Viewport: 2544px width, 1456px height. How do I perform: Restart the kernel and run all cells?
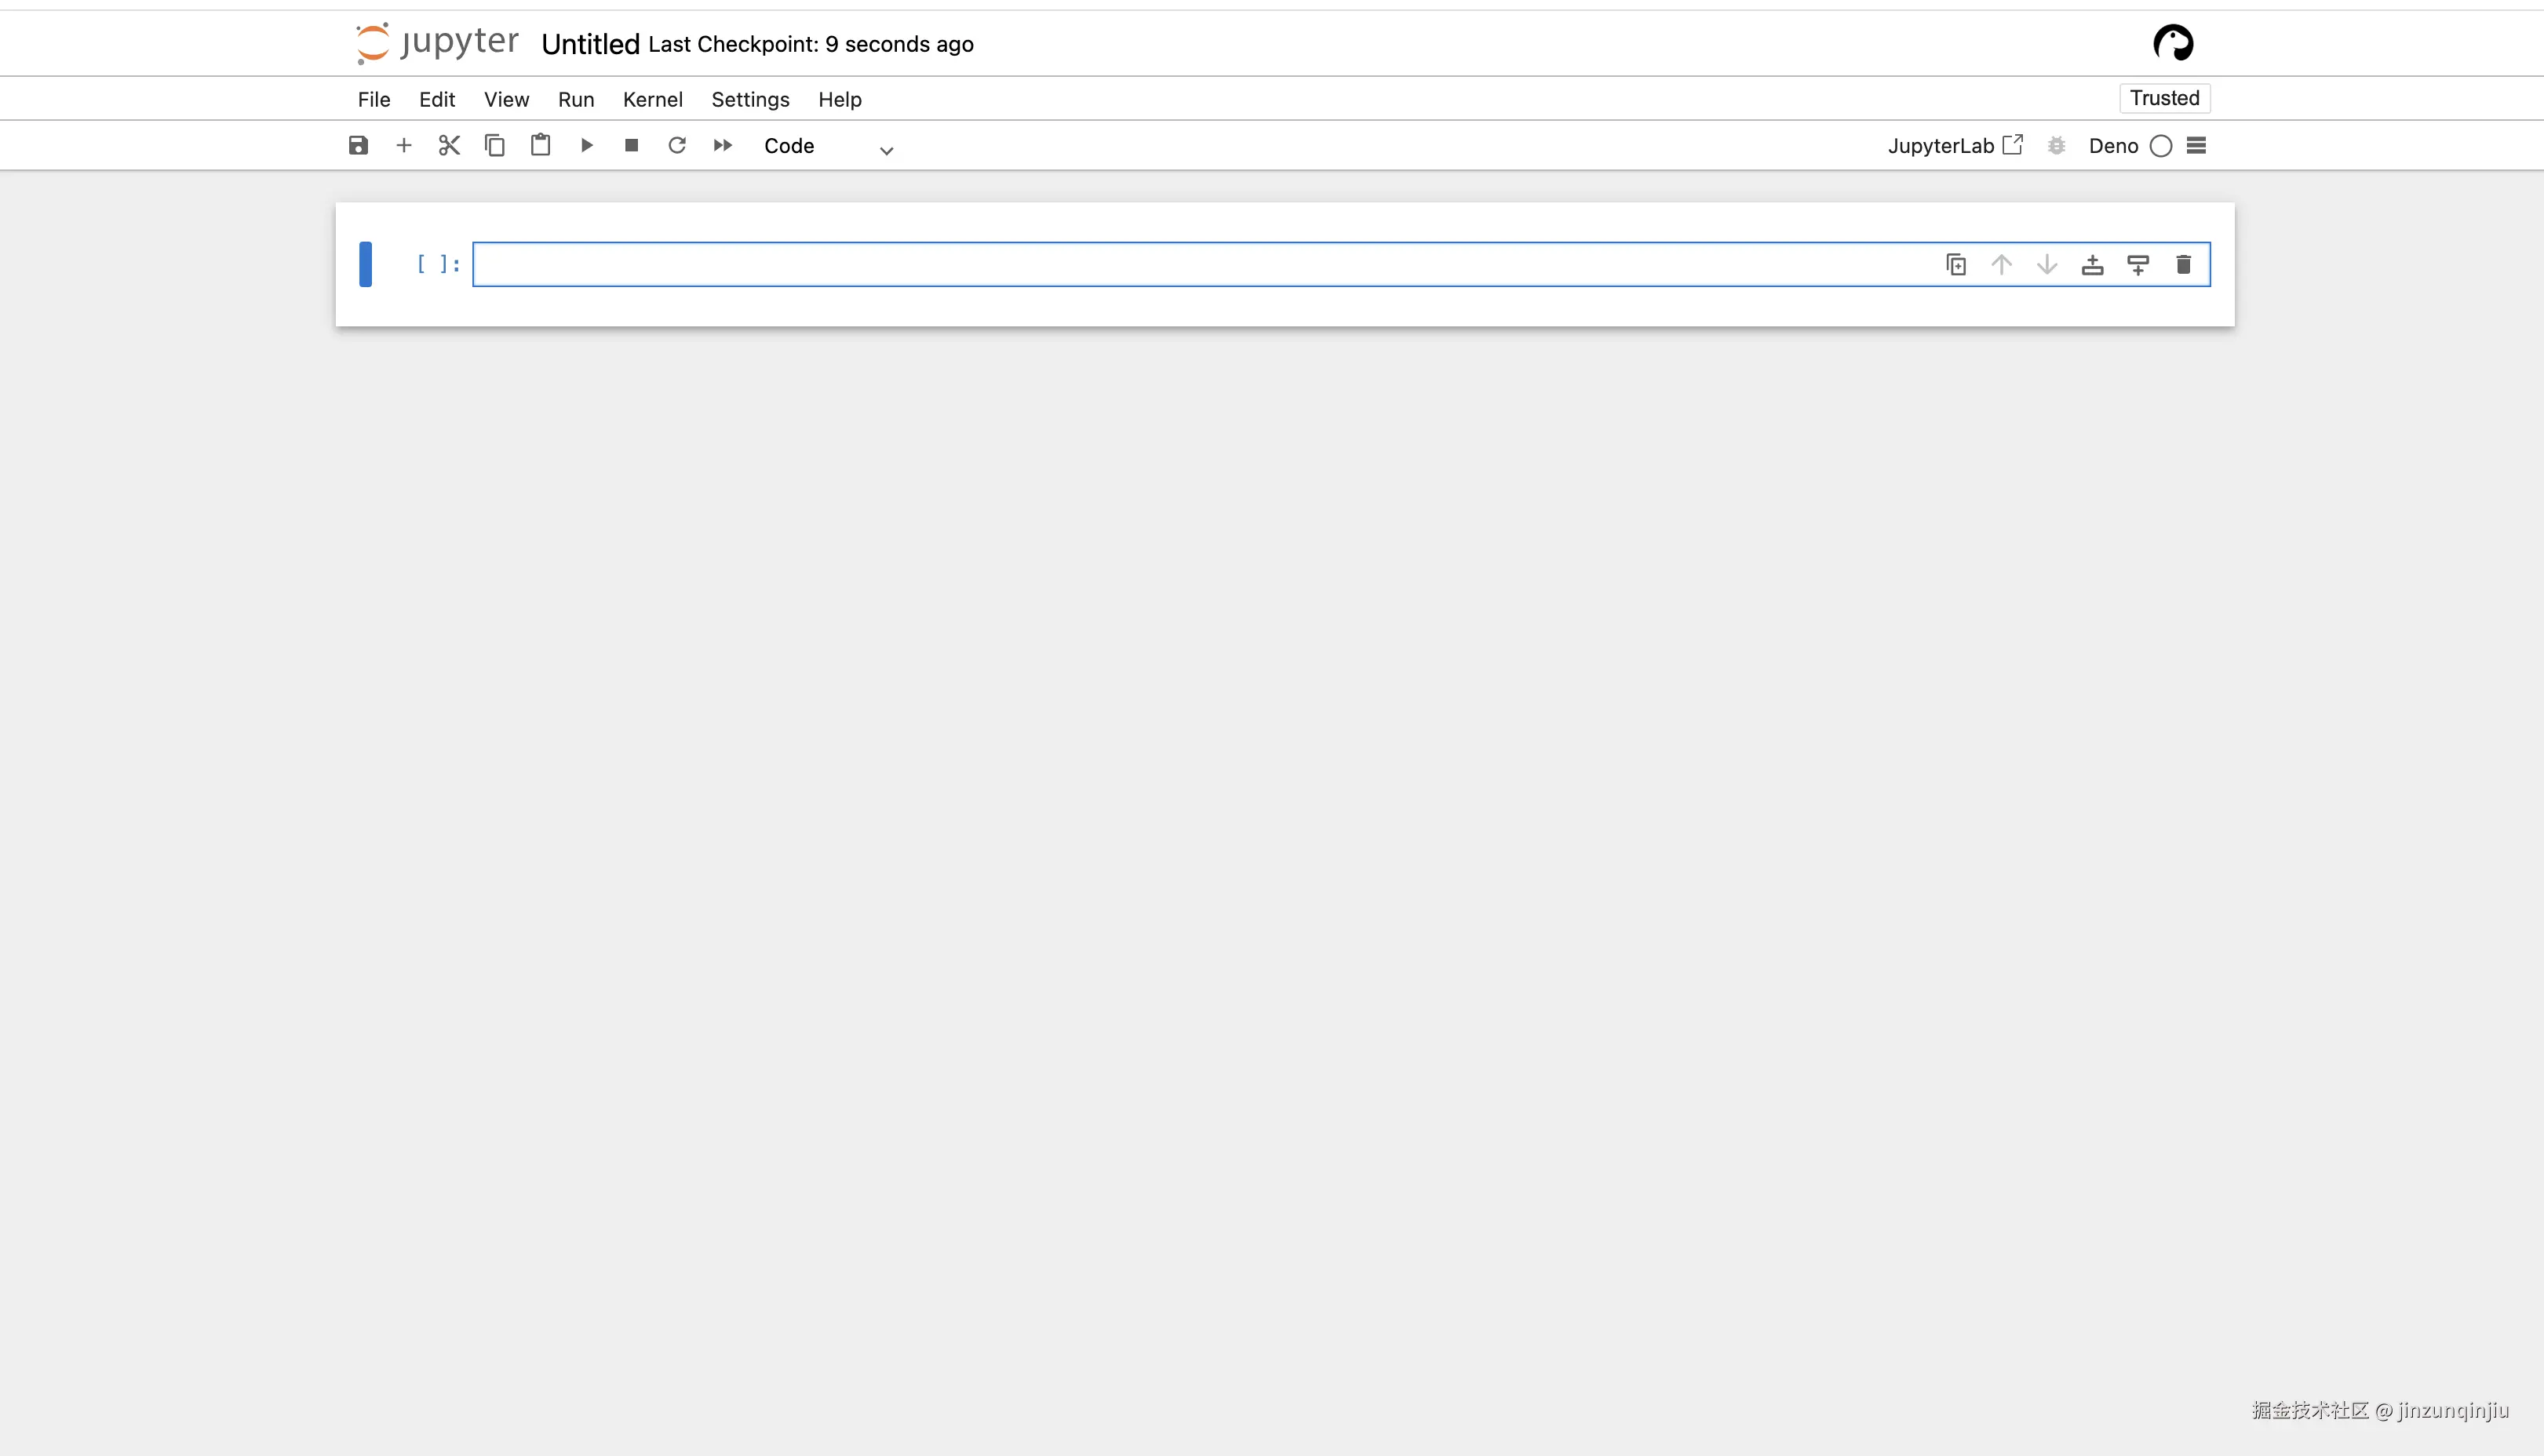[723, 146]
